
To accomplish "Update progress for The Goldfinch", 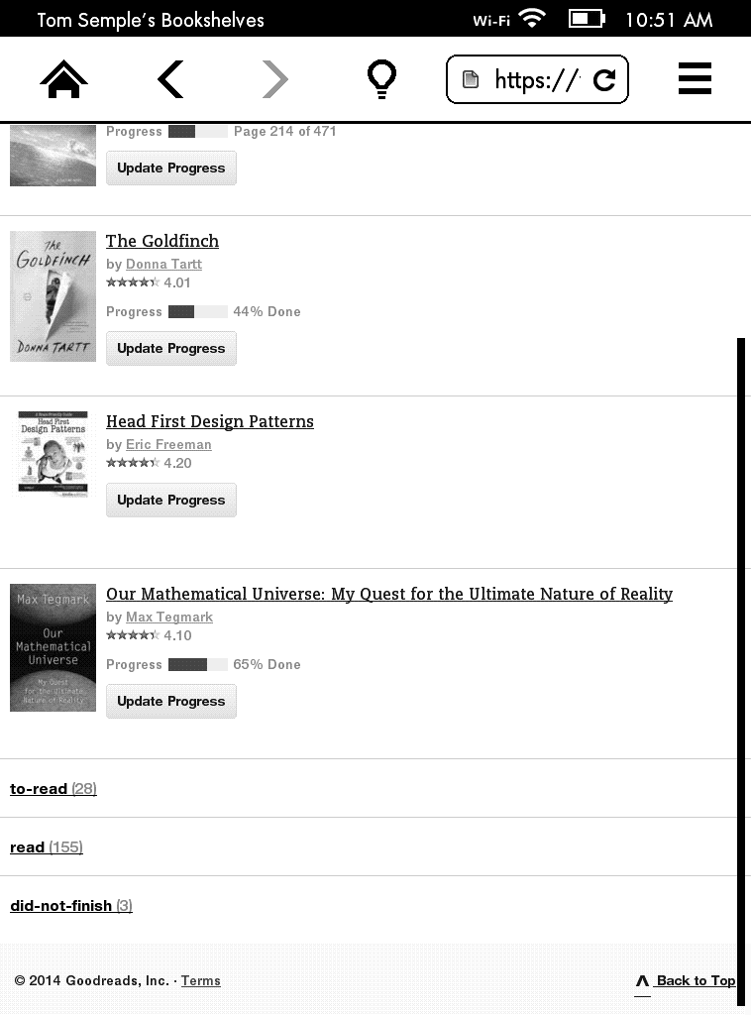I will [171, 348].
